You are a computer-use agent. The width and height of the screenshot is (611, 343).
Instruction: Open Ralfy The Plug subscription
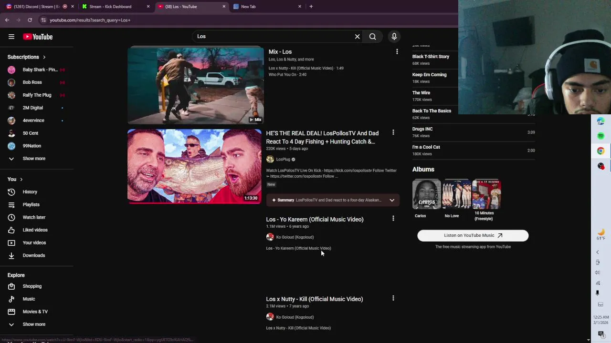[37, 95]
